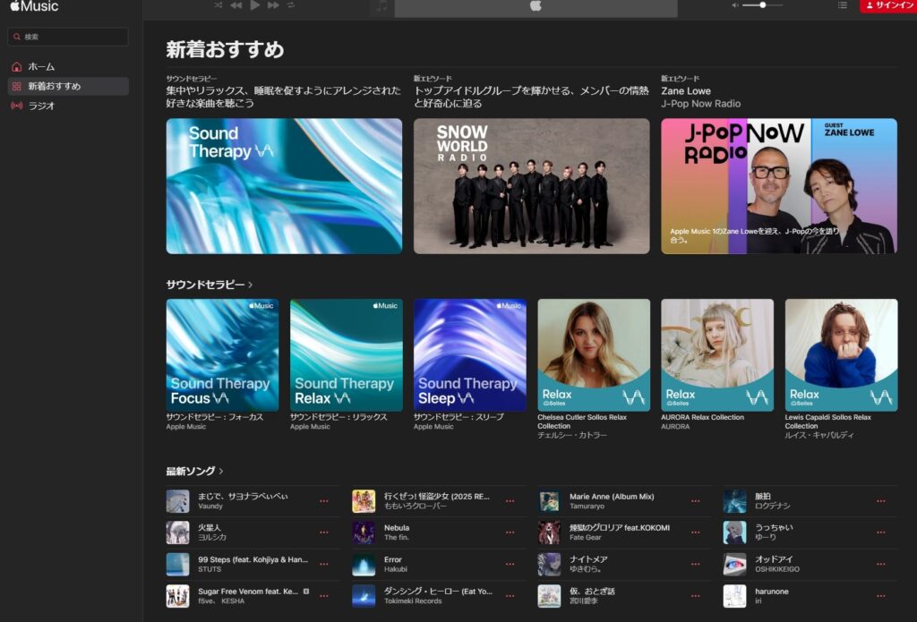Play Nebula via its artwork
Screen dimensions: 917x622
pos(364,533)
